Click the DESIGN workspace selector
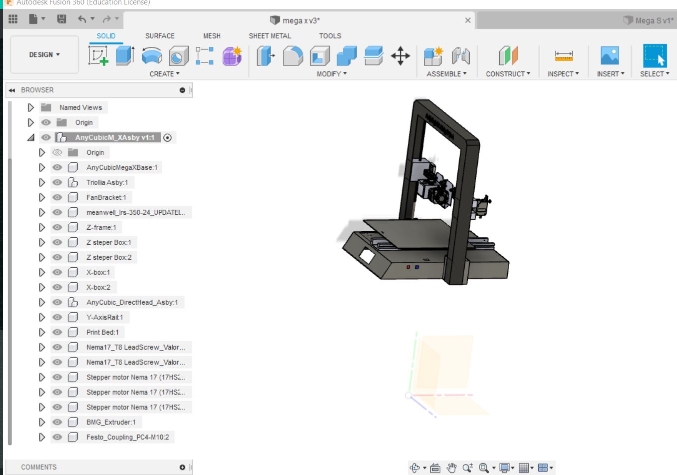Image resolution: width=677 pixels, height=475 pixels. 44,54
